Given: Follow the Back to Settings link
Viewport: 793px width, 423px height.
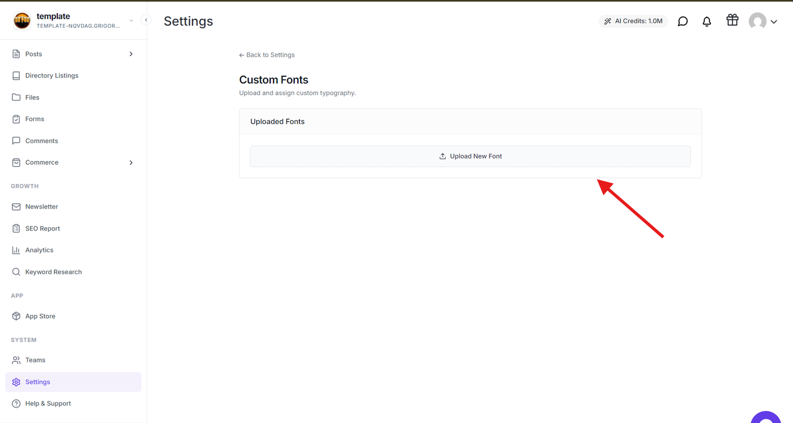Looking at the screenshot, I should [x=267, y=55].
